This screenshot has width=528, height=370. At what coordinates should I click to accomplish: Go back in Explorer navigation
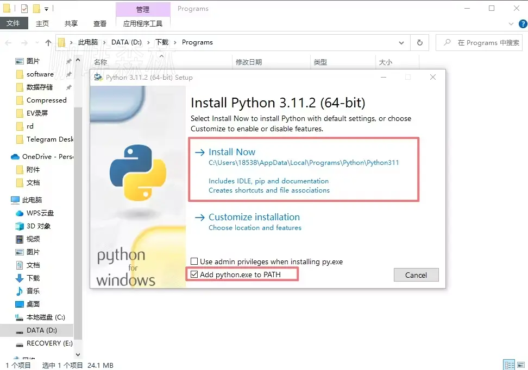click(8, 43)
